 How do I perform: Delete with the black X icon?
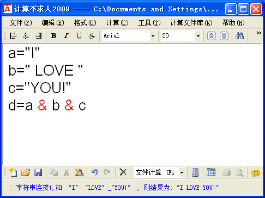click(123, 172)
